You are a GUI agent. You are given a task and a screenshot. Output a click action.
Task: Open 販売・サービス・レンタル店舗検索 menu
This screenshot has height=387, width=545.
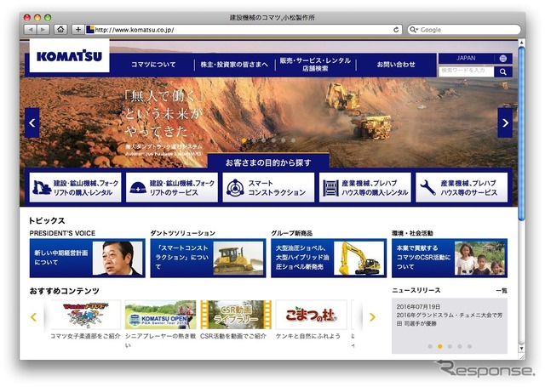point(315,65)
